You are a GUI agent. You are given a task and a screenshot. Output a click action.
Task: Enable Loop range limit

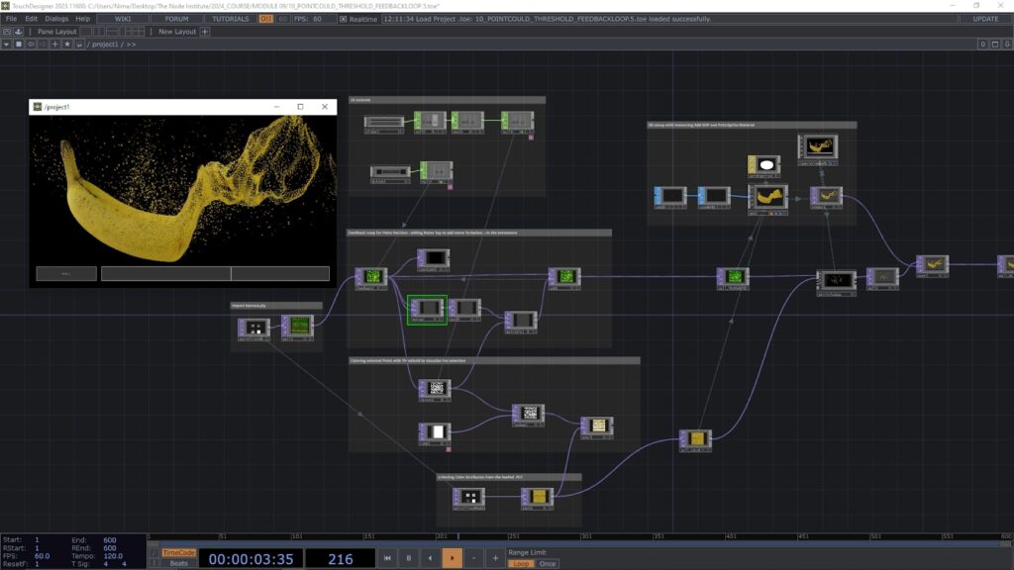pos(521,563)
